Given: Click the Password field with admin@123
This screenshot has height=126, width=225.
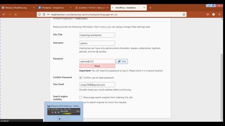Looking at the screenshot, I should point(97,62).
